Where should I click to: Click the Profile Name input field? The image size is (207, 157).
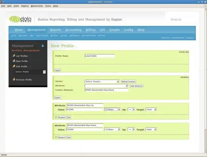pos(100,56)
